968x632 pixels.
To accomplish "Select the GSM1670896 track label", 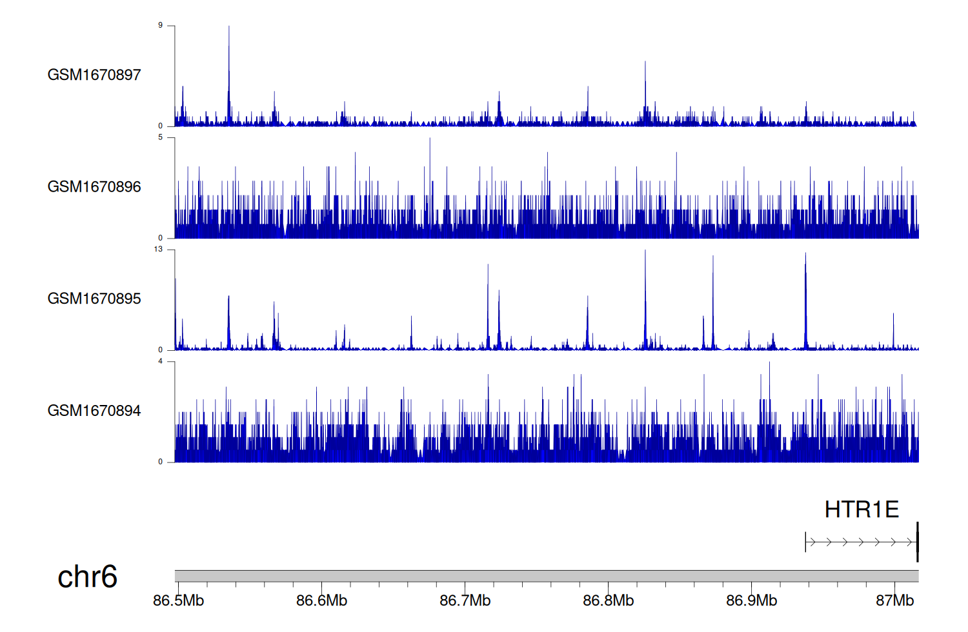I will pos(94,187).
